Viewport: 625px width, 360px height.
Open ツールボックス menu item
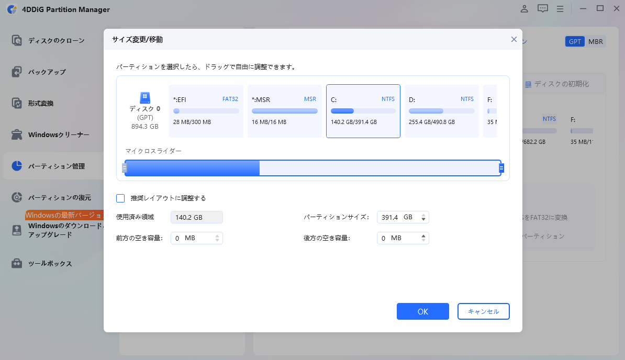[50, 264]
